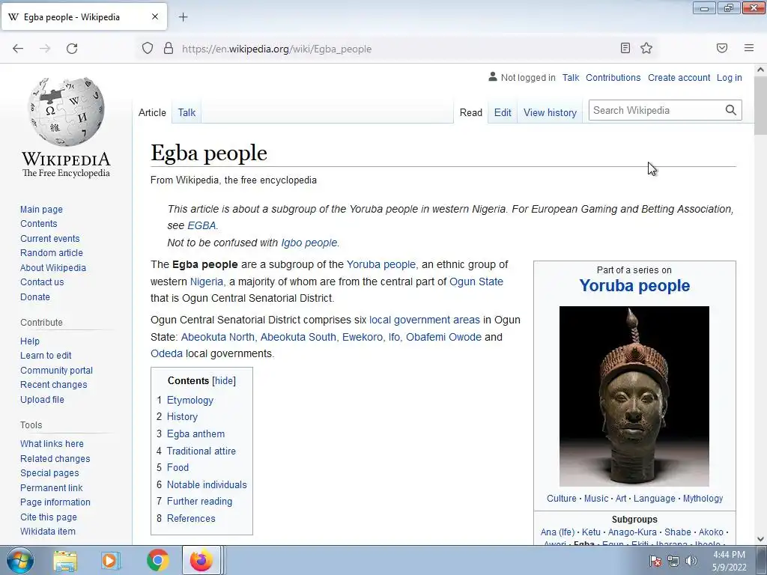Image resolution: width=767 pixels, height=575 pixels.
Task: Click the Yoruba bronze head image
Action: pyautogui.click(x=634, y=396)
